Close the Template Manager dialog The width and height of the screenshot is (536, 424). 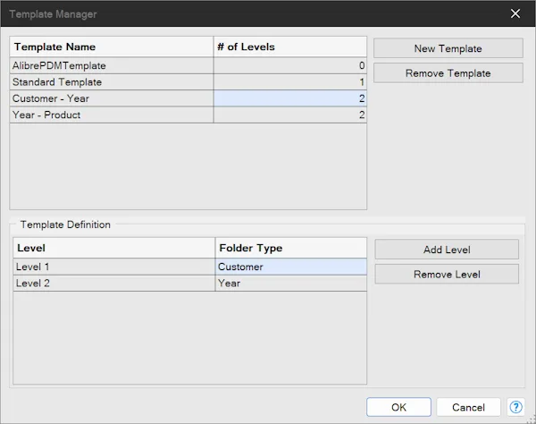(x=515, y=13)
